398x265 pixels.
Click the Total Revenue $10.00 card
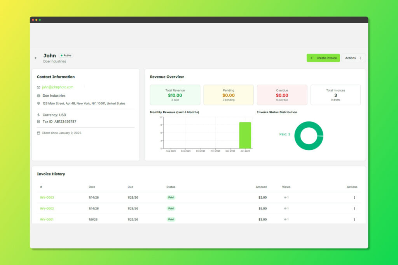coord(175,95)
